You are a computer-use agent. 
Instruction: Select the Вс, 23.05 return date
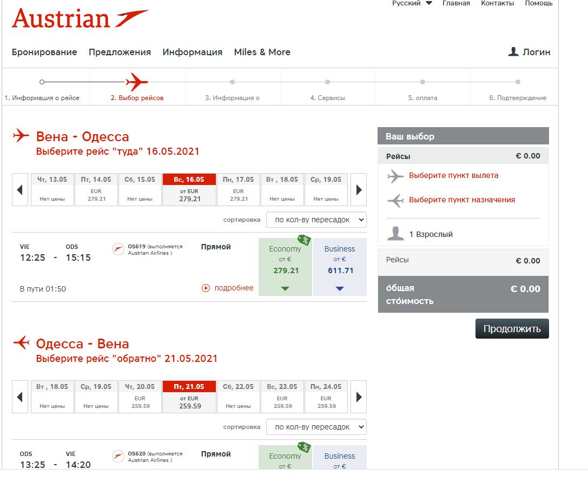[282, 397]
